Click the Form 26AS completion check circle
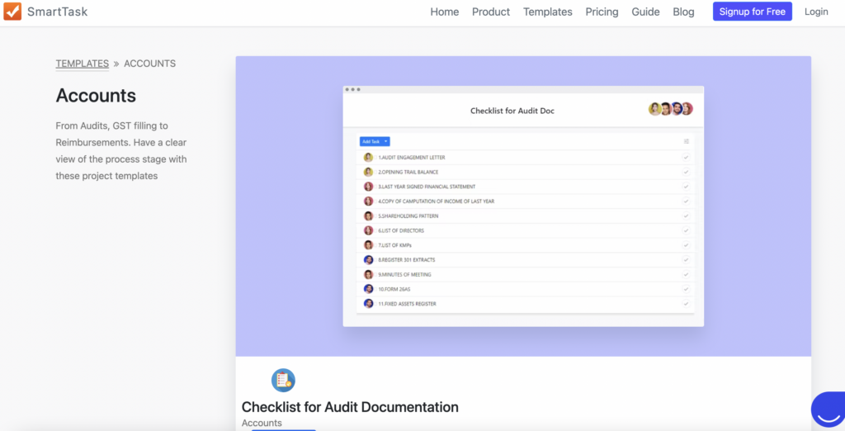 tap(686, 289)
